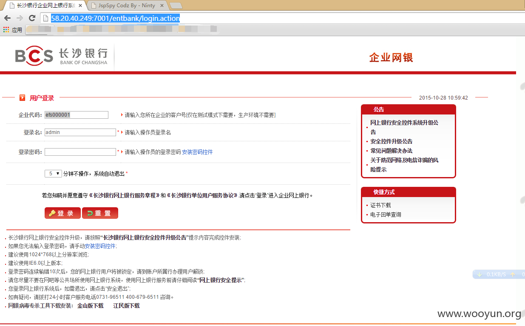The width and height of the screenshot is (525, 326).
Task: Click the 企业网银 heading text
Action: [391, 57]
